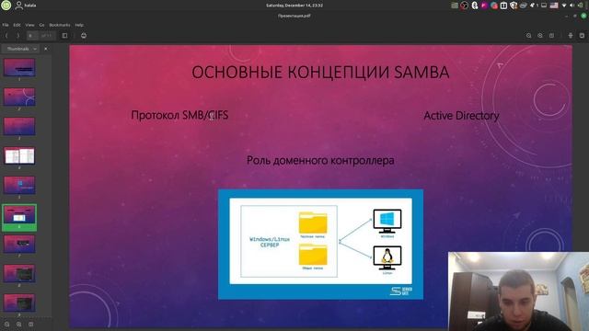Click the round red-black tray icon
The width and height of the screenshot is (589, 331).
pyautogui.click(x=465, y=6)
